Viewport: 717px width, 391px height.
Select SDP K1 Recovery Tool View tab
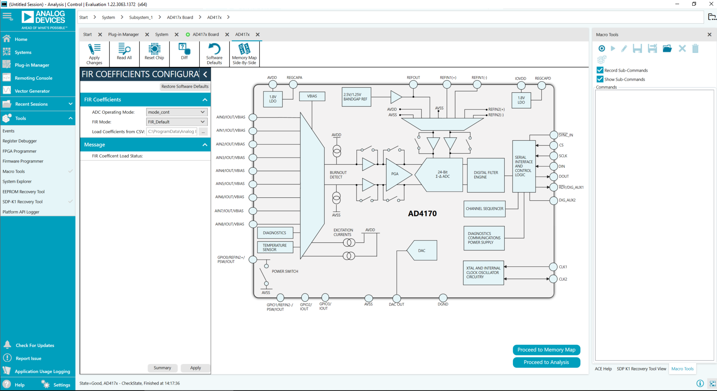click(x=641, y=369)
